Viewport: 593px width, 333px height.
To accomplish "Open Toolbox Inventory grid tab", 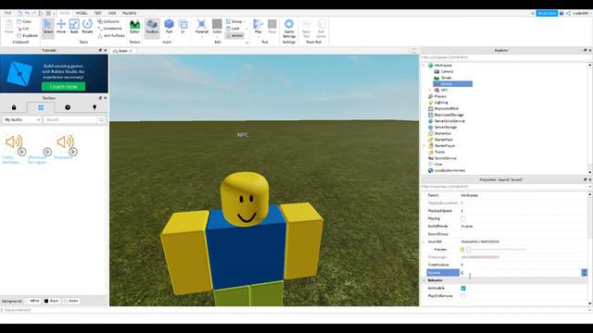I will (x=41, y=107).
